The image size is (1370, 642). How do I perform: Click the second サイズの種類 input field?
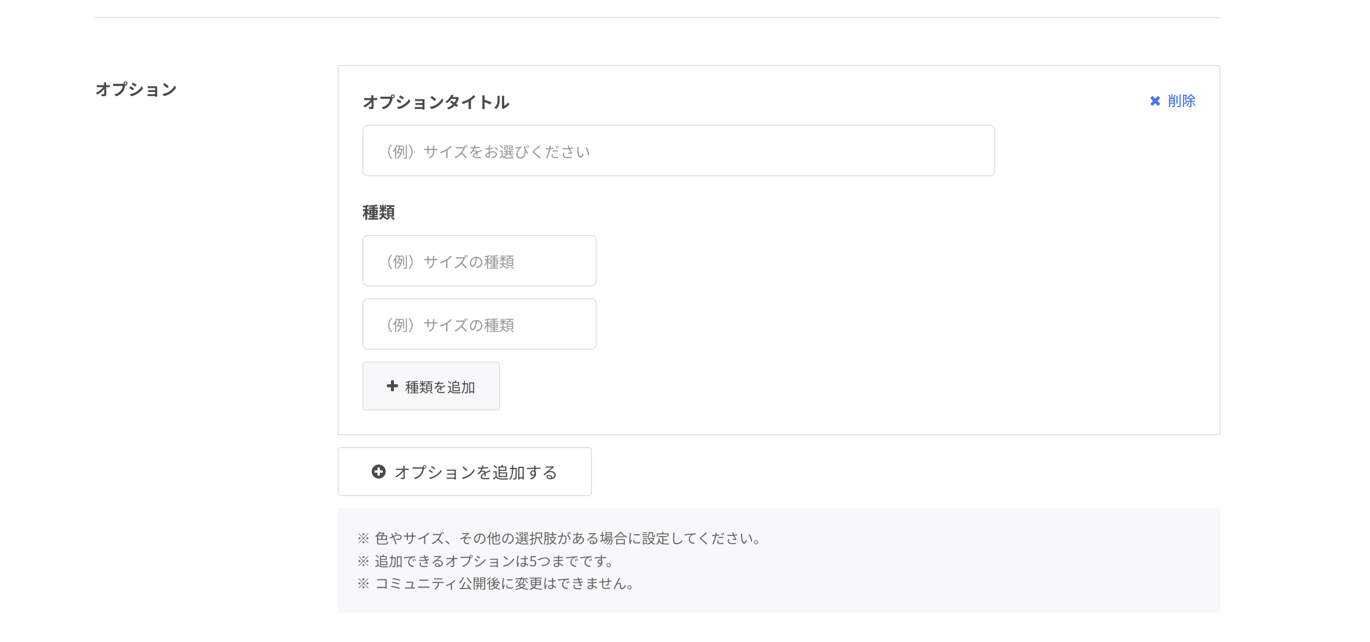pyautogui.click(x=479, y=324)
